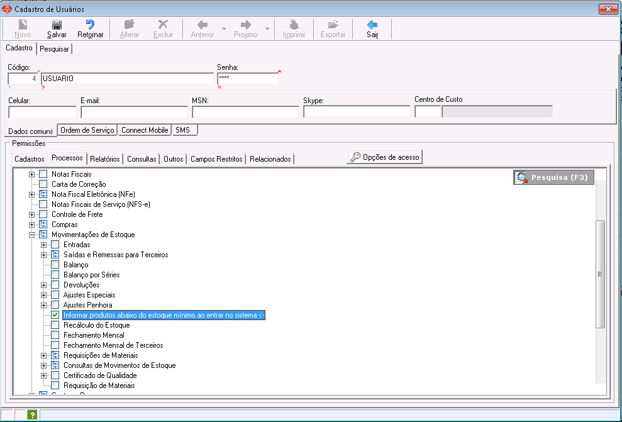The height and width of the screenshot is (422, 622).
Task: Expand the Notas Fiscais node
Action: 31,174
